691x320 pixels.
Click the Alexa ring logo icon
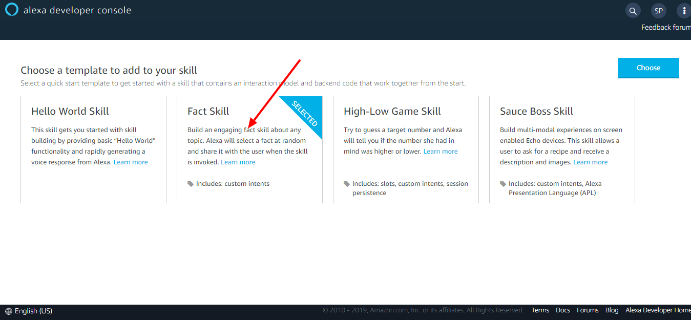point(12,10)
